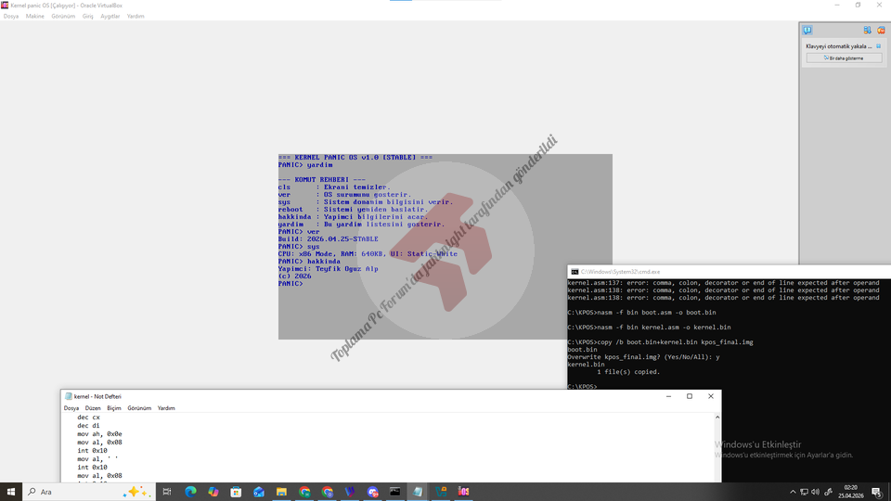Viewport: 891px width, 501px height.
Task: Expand the hidden system tray icons
Action: point(793,492)
